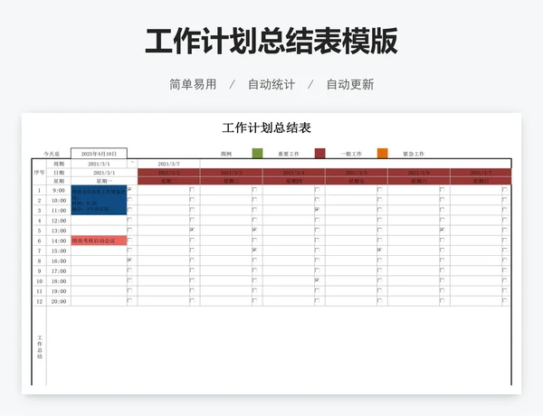Click the 今天是 label
The width and height of the screenshot is (543, 416).
pyautogui.click(x=52, y=154)
